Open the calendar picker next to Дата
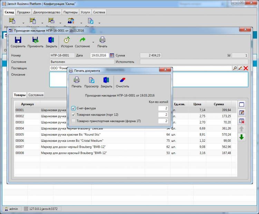The image size is (259, 214). [112, 55]
